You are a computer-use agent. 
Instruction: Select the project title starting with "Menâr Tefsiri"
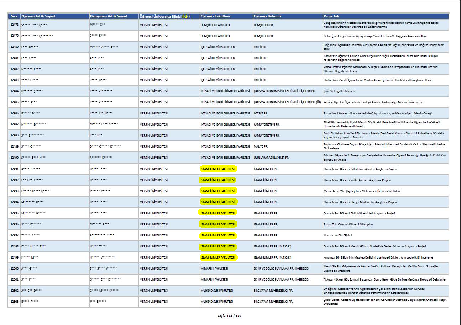(361, 191)
